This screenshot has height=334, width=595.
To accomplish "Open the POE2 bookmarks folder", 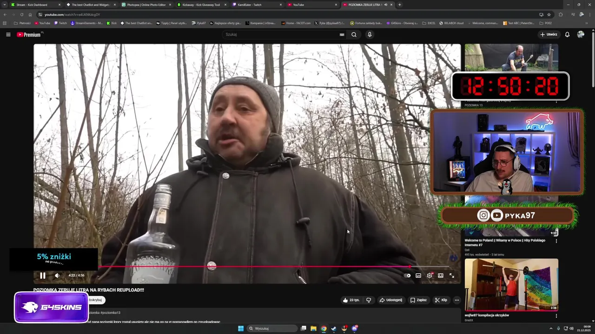I will click(546, 23).
